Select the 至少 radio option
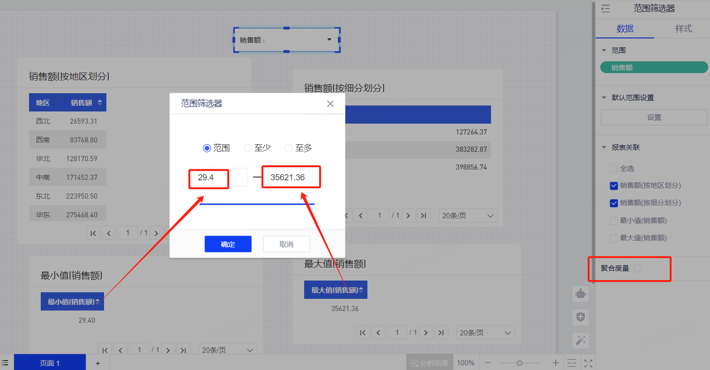 (248, 148)
